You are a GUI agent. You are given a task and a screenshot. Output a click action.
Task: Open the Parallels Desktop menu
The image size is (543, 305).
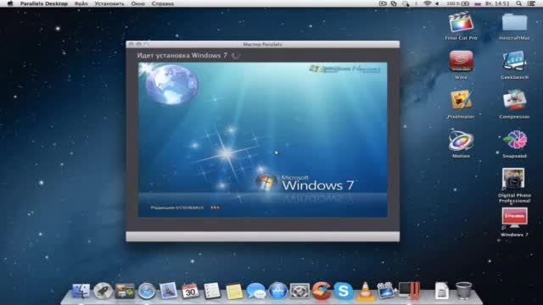click(x=44, y=3)
